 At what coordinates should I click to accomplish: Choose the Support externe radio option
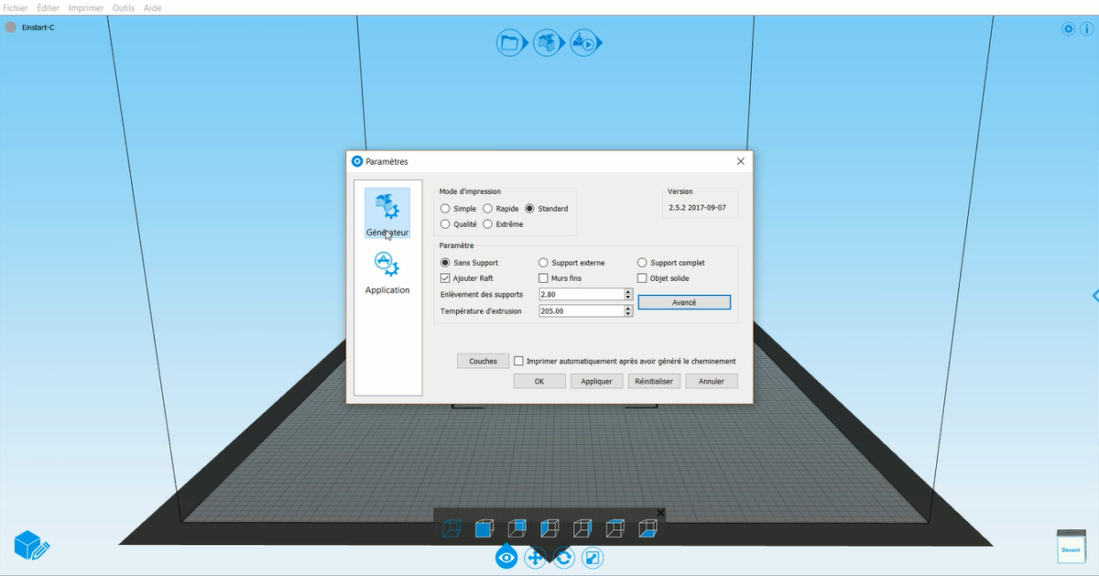click(x=543, y=263)
